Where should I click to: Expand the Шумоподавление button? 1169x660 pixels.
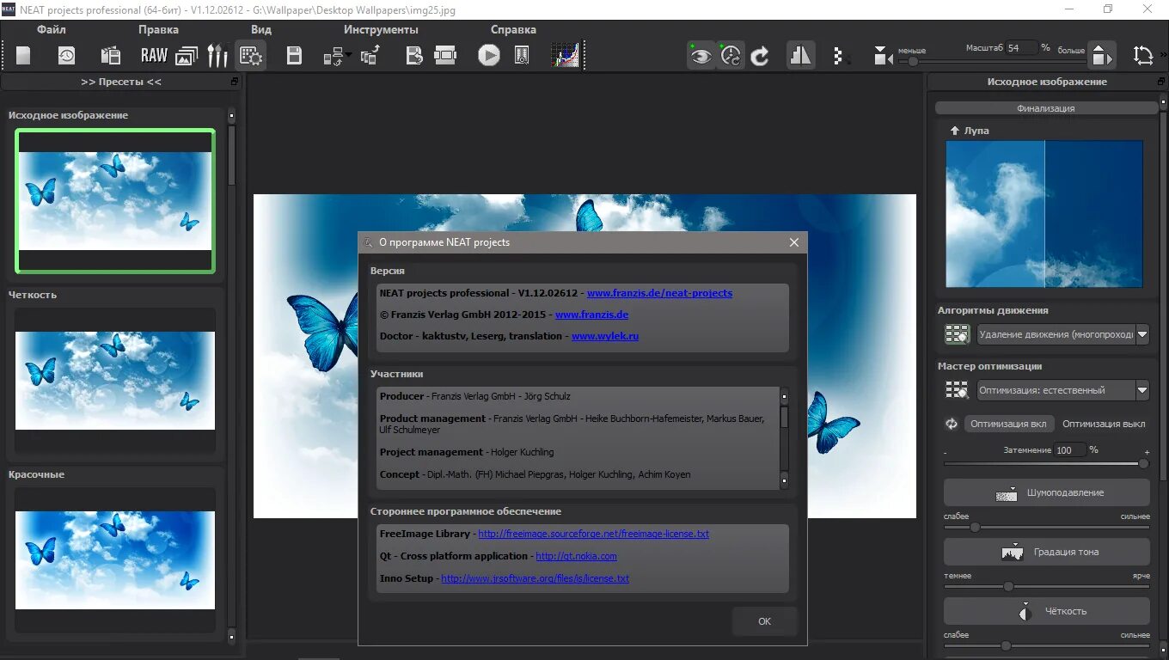pos(1046,492)
